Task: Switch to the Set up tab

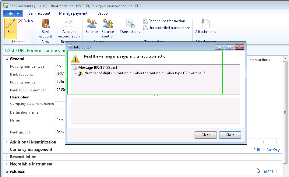Action: (x=103, y=13)
